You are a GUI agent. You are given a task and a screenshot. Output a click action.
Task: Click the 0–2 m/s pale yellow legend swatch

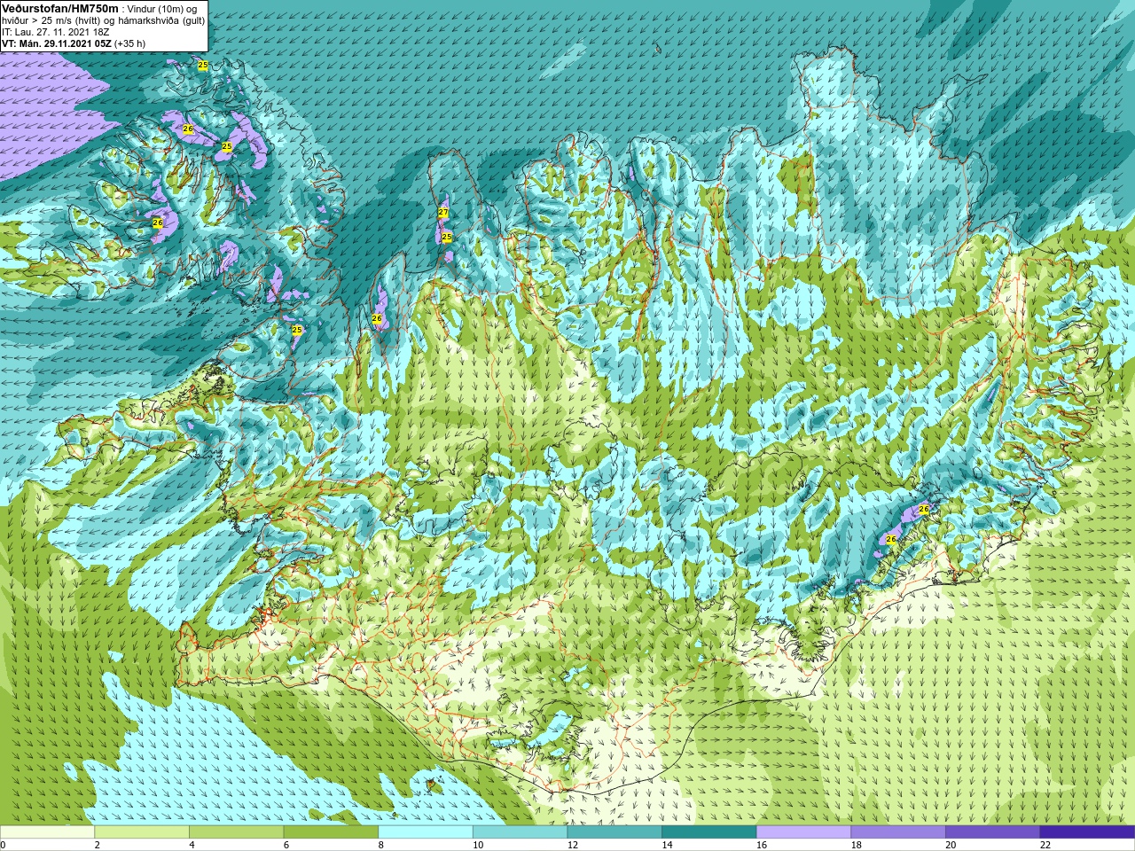[x=47, y=832]
